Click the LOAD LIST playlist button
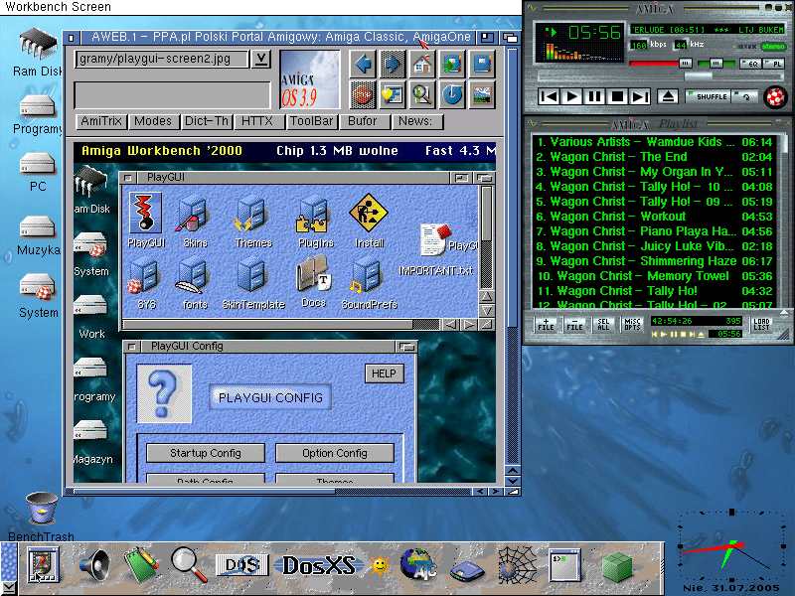The image size is (795, 596). pyautogui.click(x=761, y=325)
